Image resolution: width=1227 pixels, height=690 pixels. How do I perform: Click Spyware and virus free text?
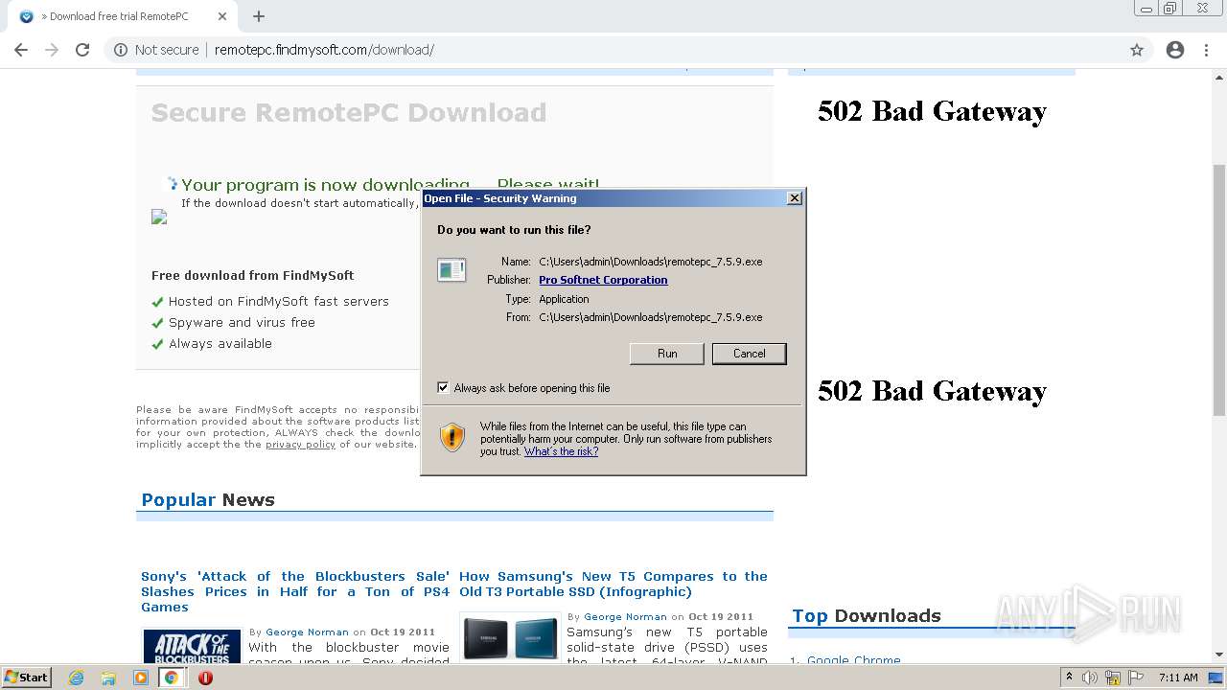pyautogui.click(x=242, y=322)
